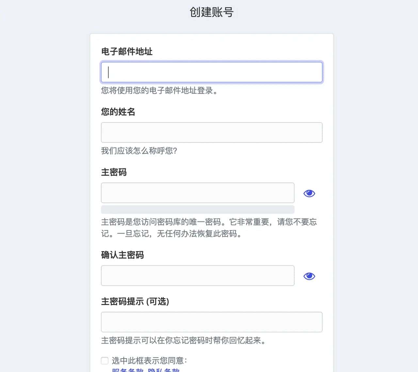Image resolution: width=418 pixels, height=372 pixels.
Task: Click the 您的姓名 name input field
Action: [x=212, y=132]
